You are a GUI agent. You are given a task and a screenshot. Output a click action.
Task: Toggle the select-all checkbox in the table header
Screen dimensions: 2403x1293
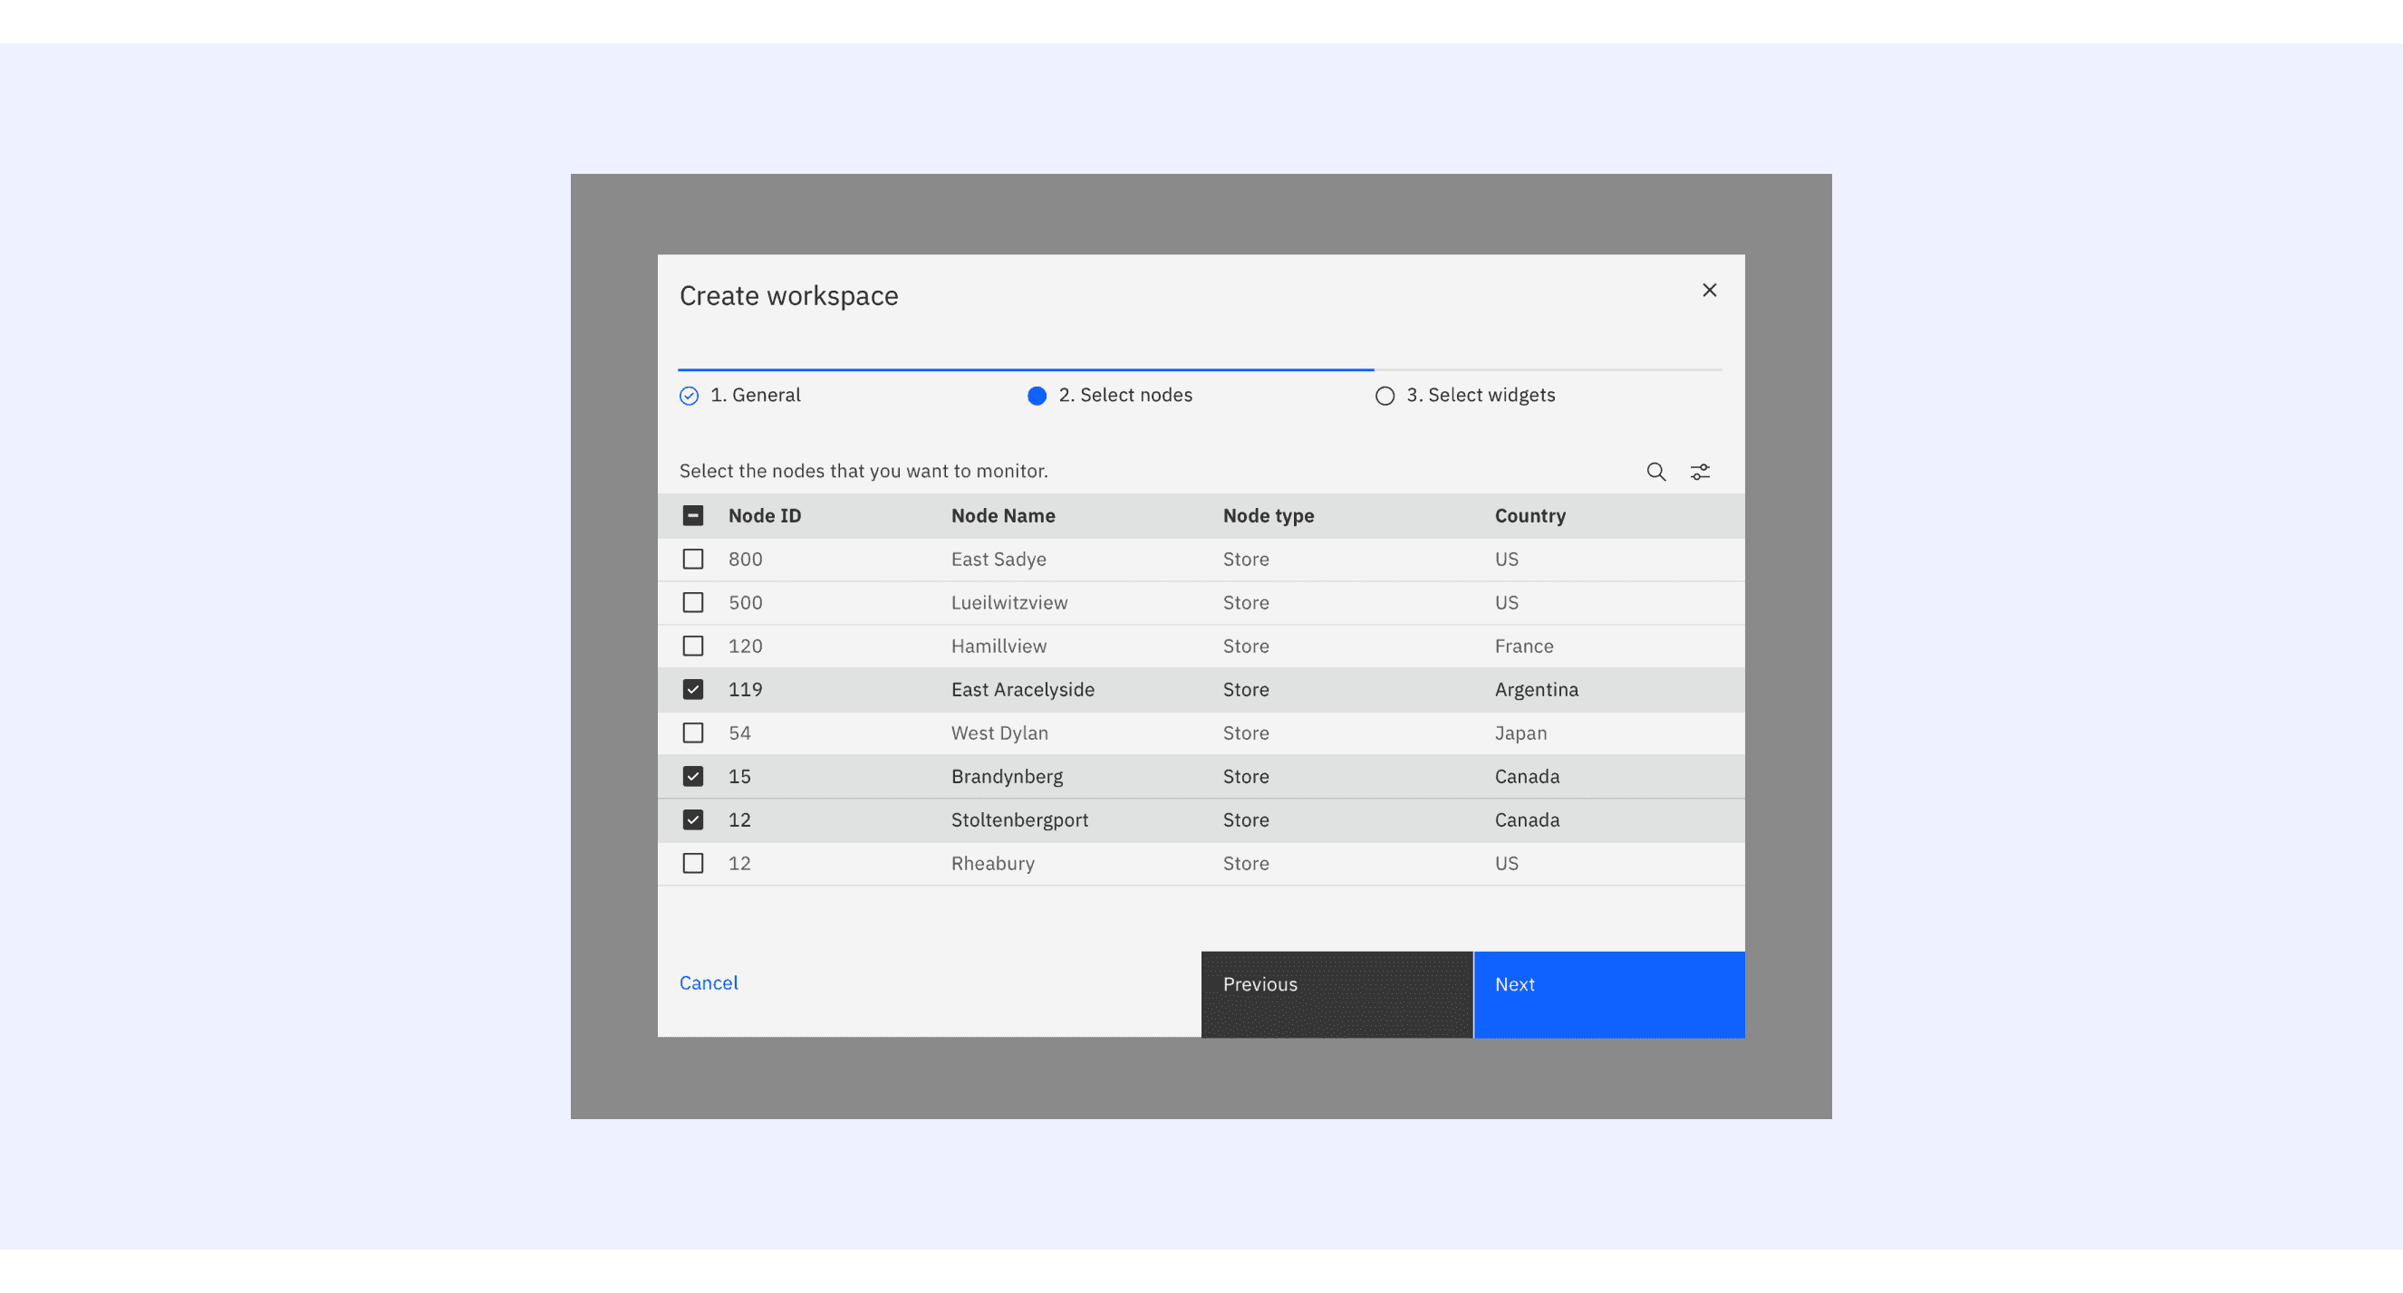pos(692,515)
